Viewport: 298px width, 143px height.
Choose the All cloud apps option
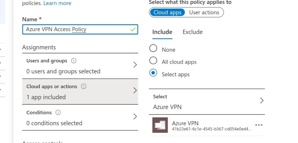153,61
